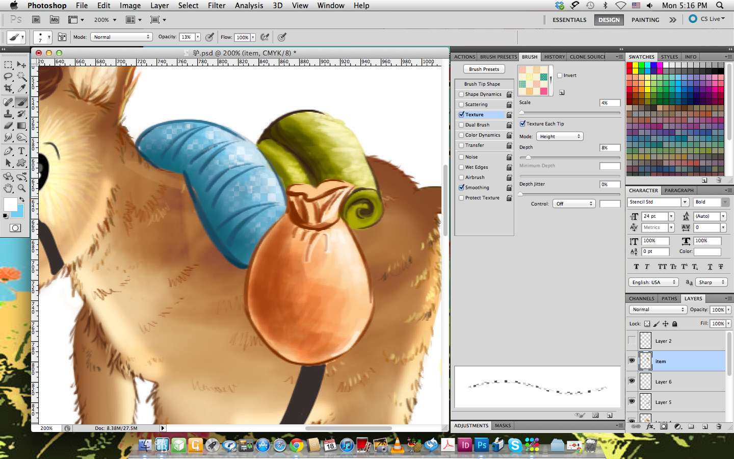Switch to the Brush Presets tab
This screenshot has height=459, width=734.
(498, 57)
